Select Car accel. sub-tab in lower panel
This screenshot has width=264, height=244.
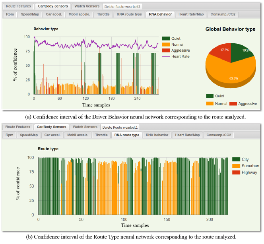[x=52, y=135]
